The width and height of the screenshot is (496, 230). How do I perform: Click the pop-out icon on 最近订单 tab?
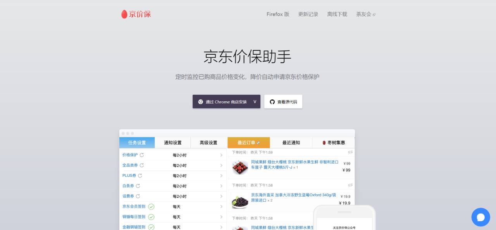(x=258, y=143)
